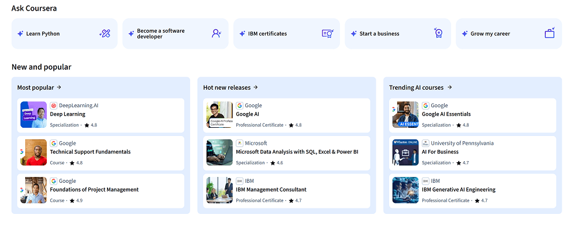571x225 pixels.
Task: Open the IBM Generative AI Engineering title
Action: 459,190
